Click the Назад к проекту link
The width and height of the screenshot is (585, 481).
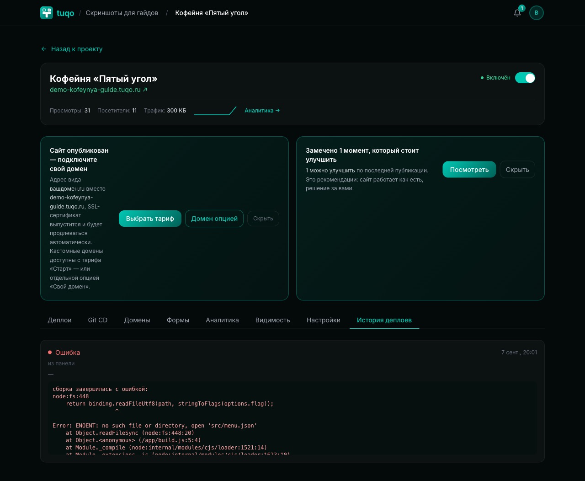pyautogui.click(x=77, y=49)
